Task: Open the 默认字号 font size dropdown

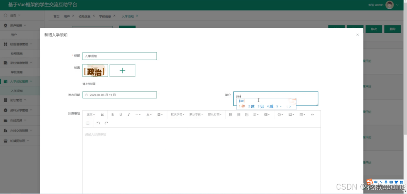Action: pyautogui.click(x=177, y=115)
